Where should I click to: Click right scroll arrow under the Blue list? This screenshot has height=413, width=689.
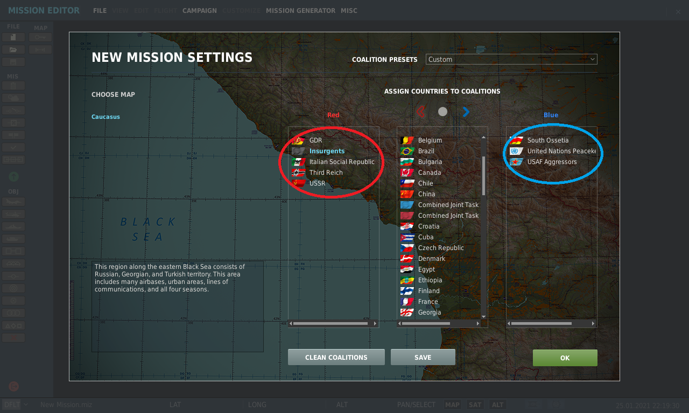point(593,324)
